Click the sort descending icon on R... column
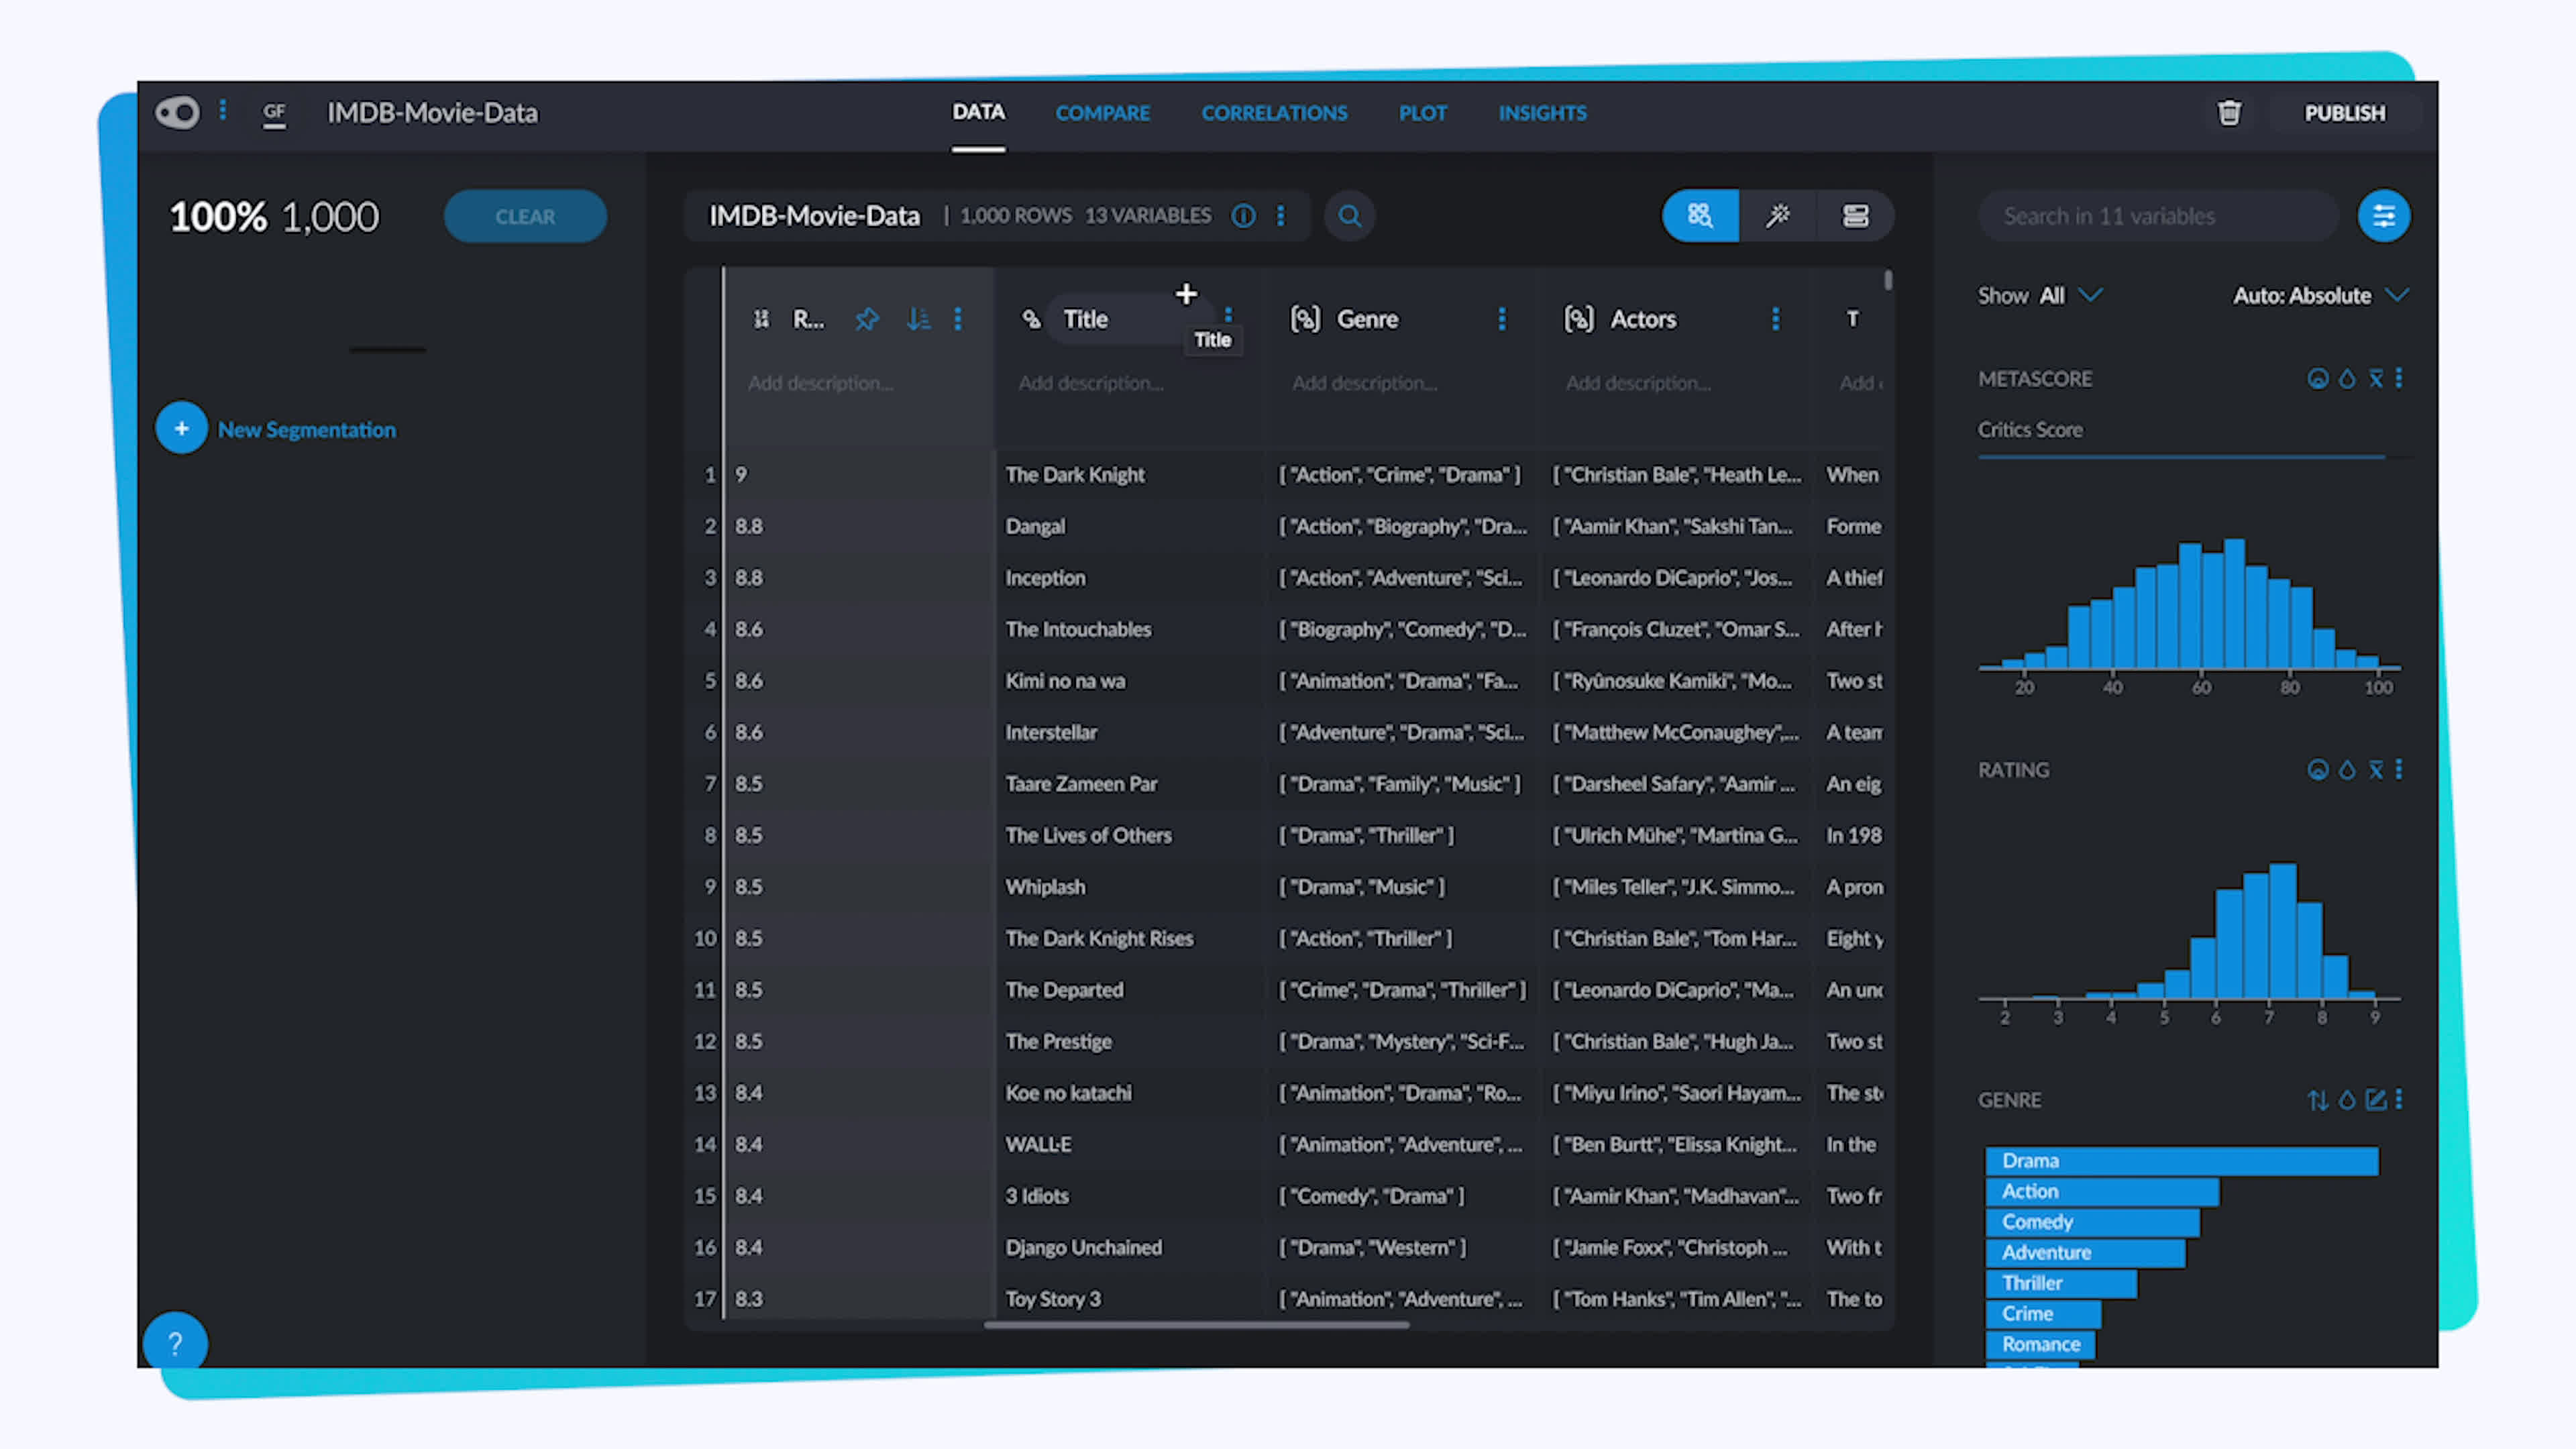 [918, 319]
